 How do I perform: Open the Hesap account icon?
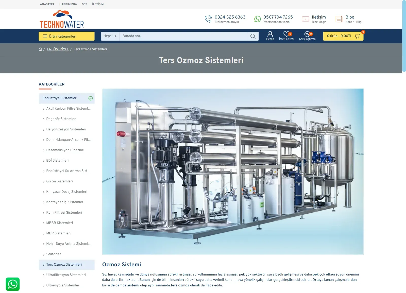coord(270,36)
